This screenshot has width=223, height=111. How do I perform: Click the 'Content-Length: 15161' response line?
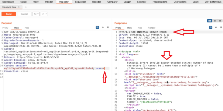click(x=133, y=43)
